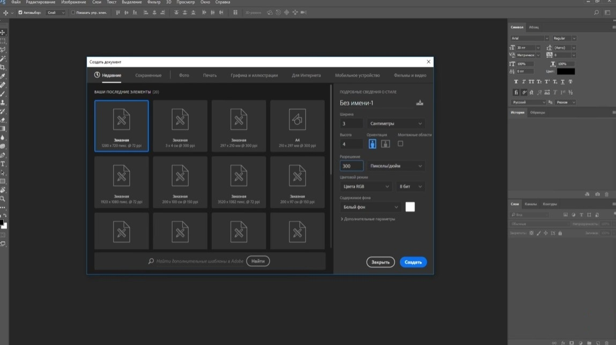Click the black Цвет swatch in Символ panel
The image size is (616, 345).
point(566,71)
